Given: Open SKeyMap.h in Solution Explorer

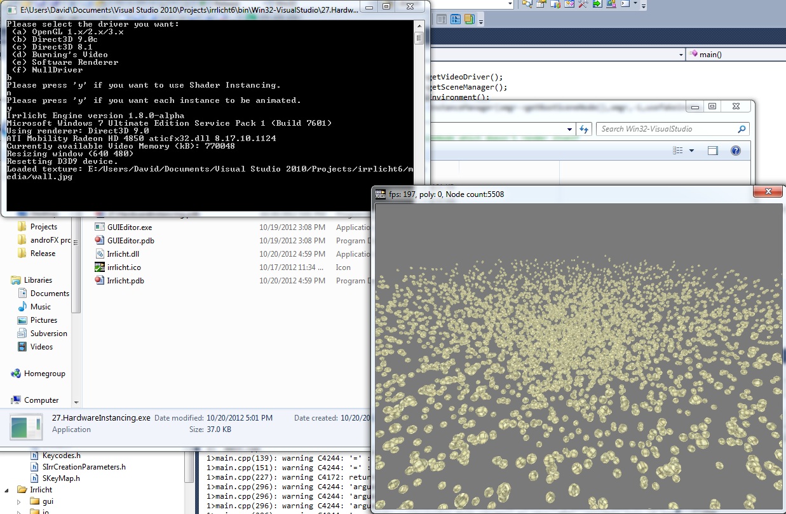Looking at the screenshot, I should 60,478.
